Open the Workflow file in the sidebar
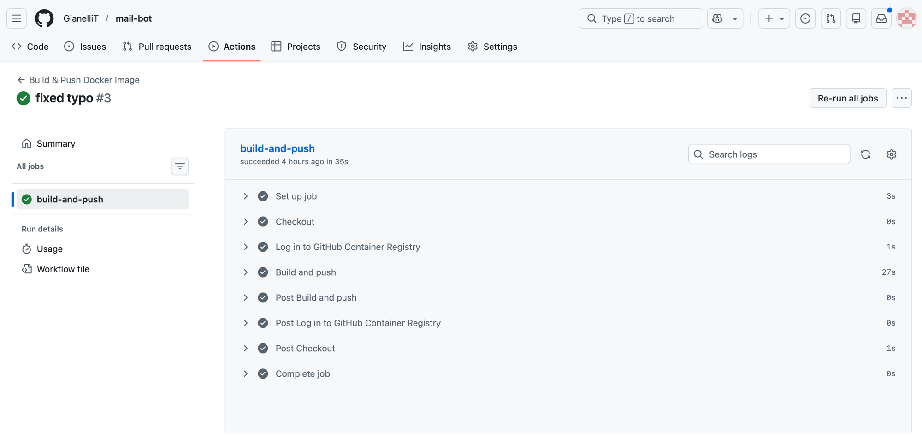 63,269
